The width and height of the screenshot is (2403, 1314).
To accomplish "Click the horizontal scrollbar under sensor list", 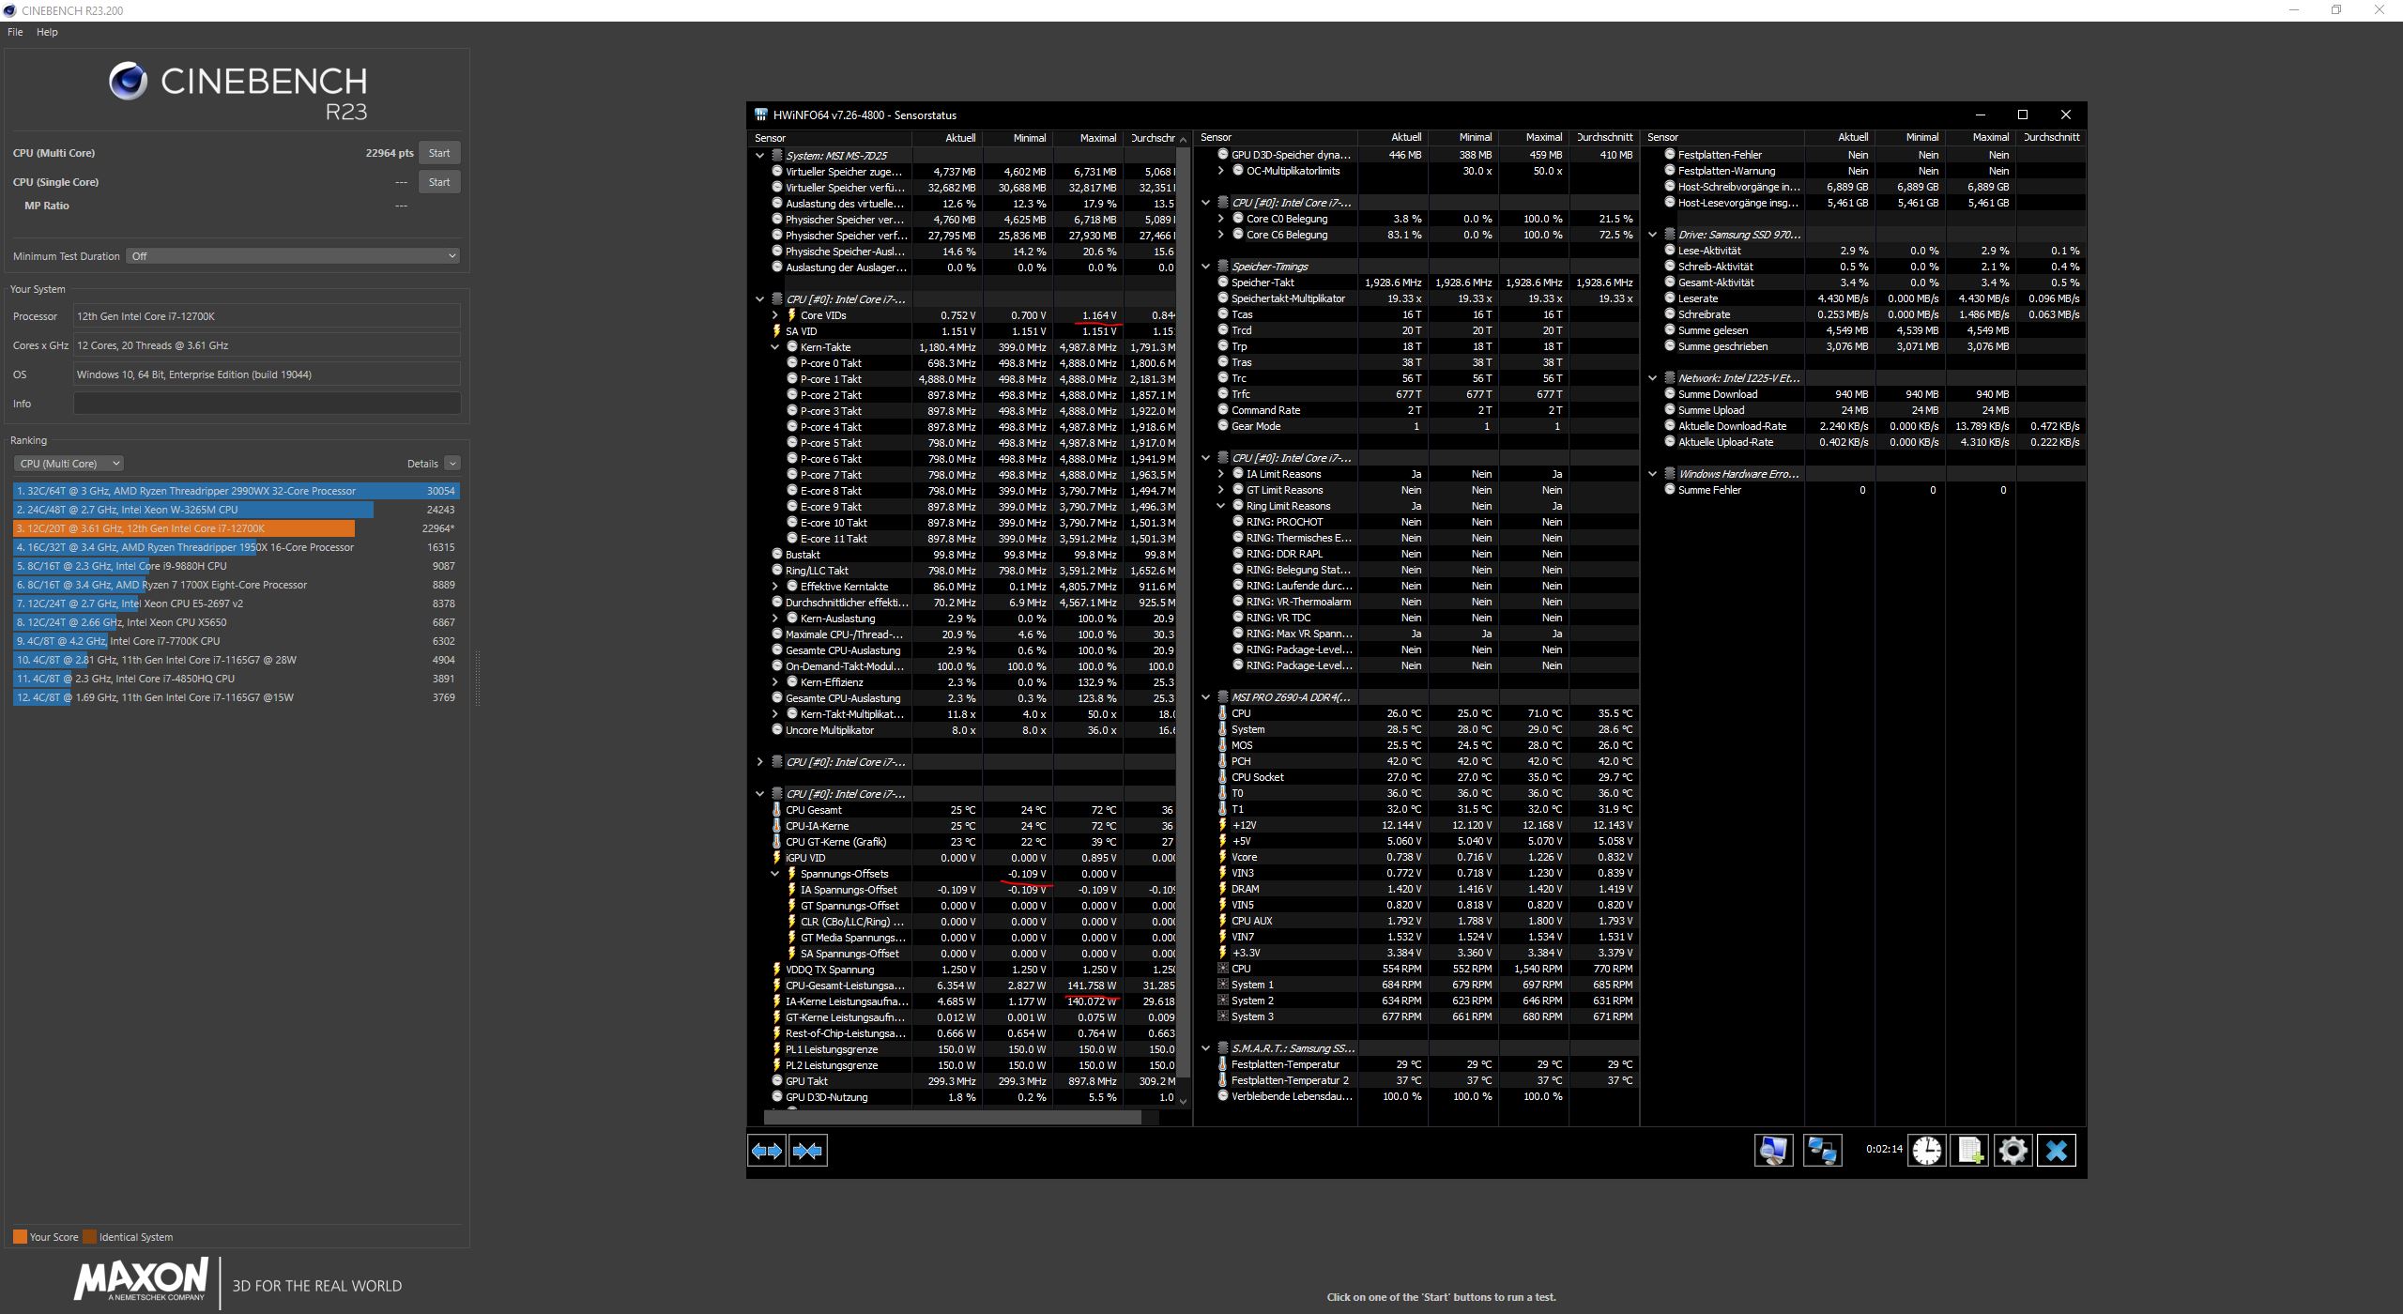I will coord(953,1117).
